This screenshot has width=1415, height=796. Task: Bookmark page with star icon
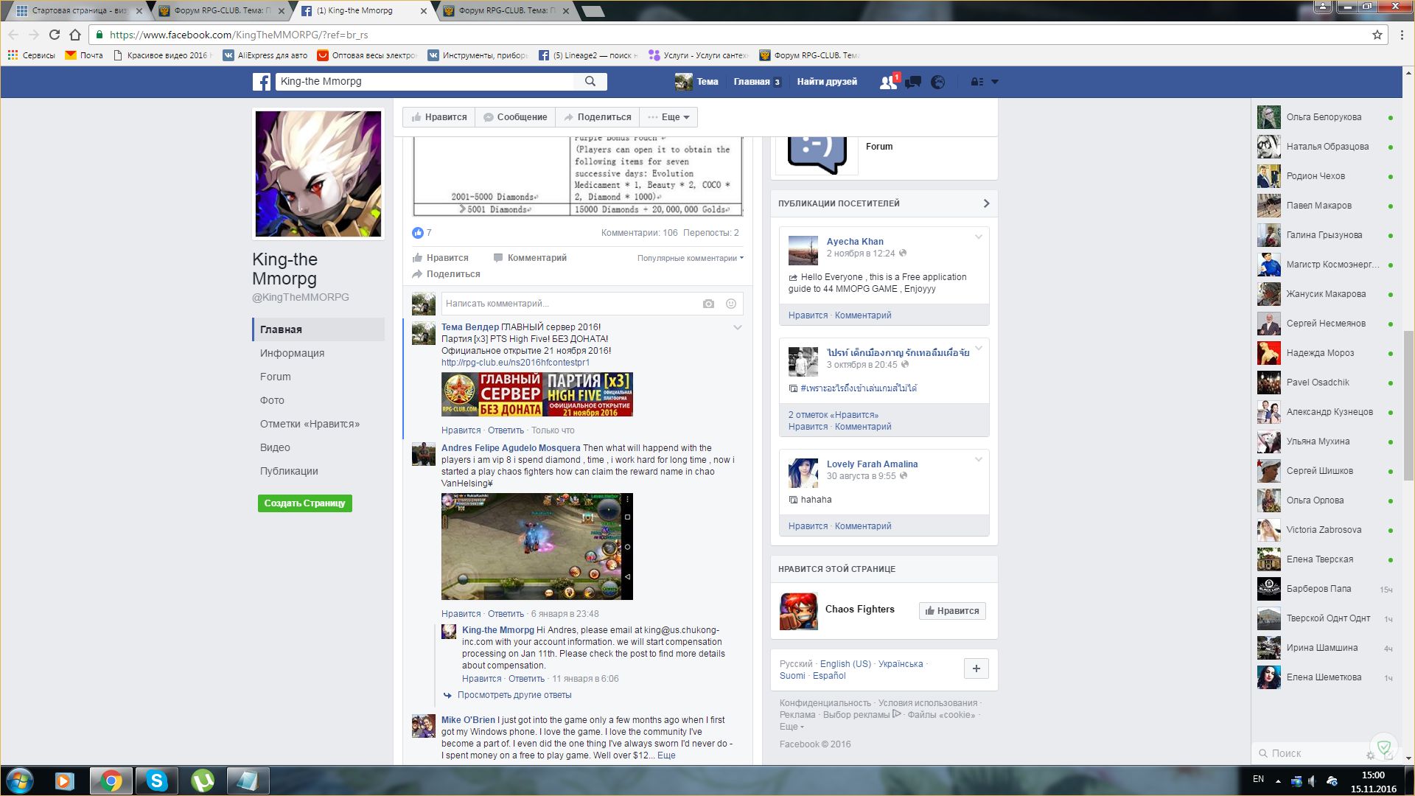1377,35
